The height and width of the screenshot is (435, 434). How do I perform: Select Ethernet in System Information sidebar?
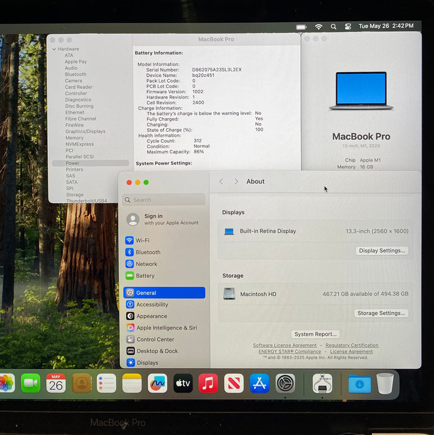[75, 112]
